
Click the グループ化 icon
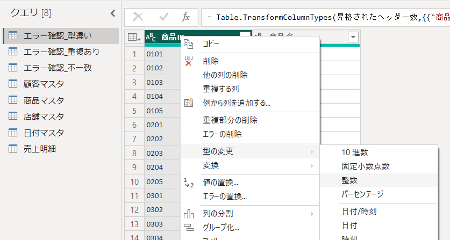coord(189,228)
